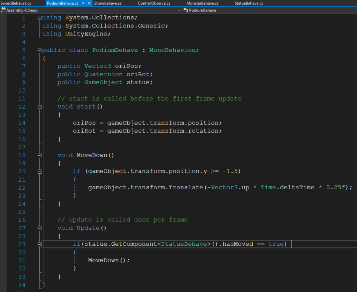357x292 pixels.
Task: Click 'Quaternion' type on line 8
Action: (x=103, y=74)
